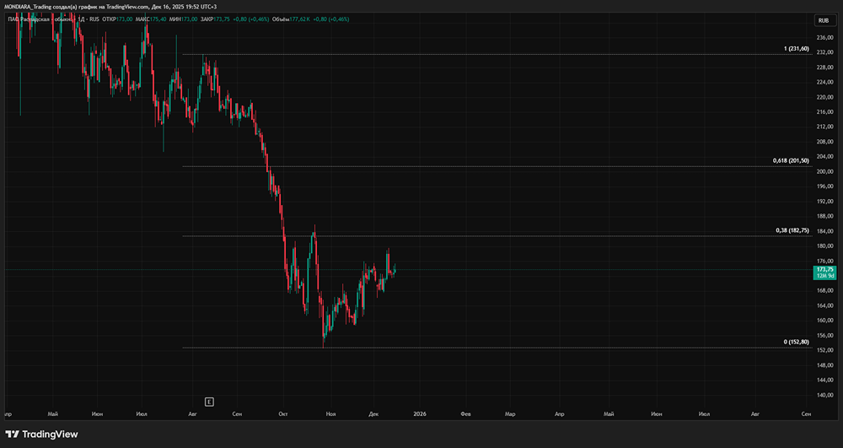Click the 160,00 price axis label
Screen dimensions: 843x448
coord(824,321)
